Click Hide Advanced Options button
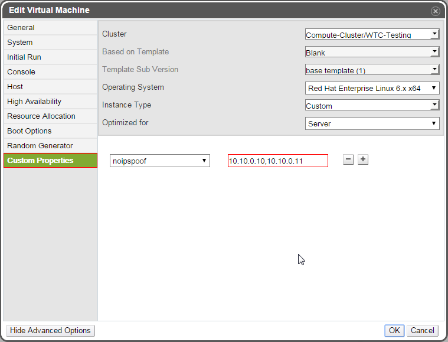 tap(50, 331)
